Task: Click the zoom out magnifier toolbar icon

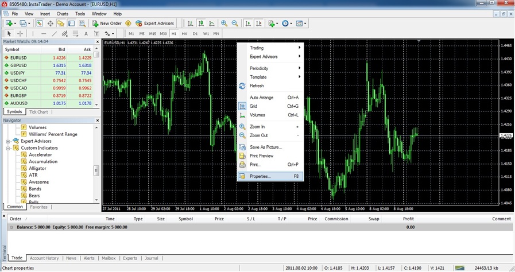Action: point(235,24)
